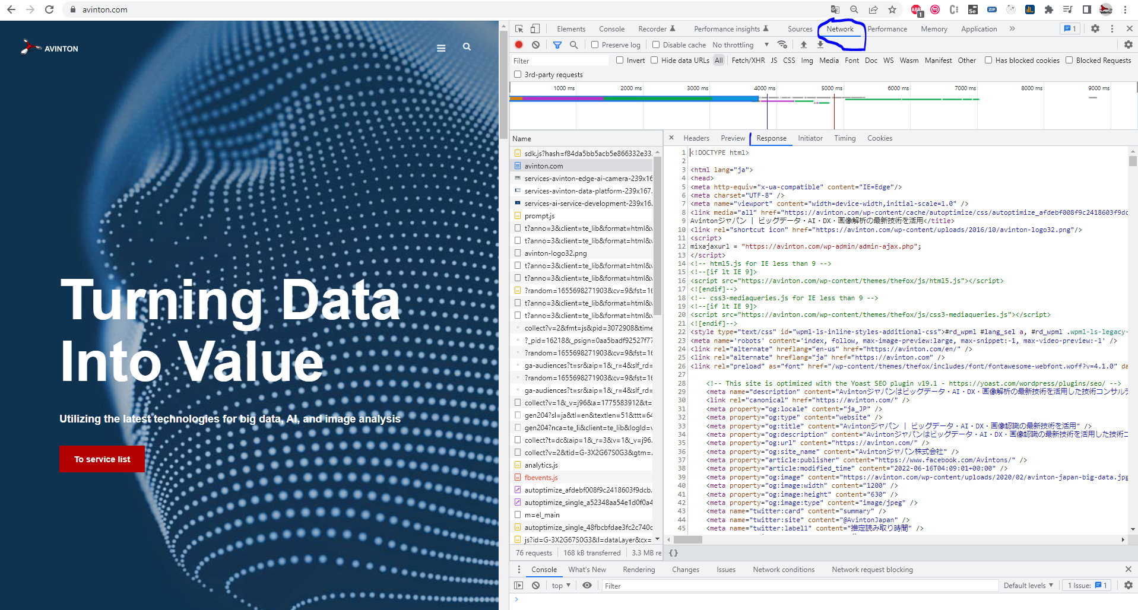Image resolution: width=1138 pixels, height=610 pixels.
Task: Open Network conditions drawer tab
Action: (784, 569)
